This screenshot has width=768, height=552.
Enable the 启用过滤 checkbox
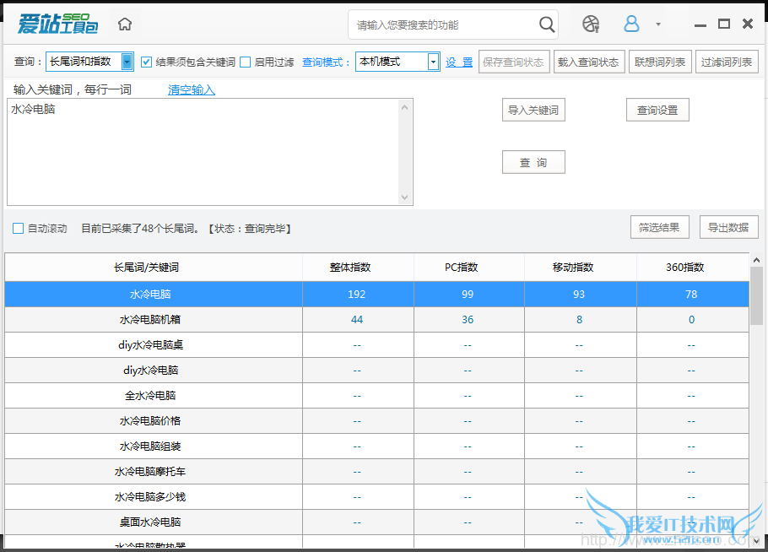[246, 62]
